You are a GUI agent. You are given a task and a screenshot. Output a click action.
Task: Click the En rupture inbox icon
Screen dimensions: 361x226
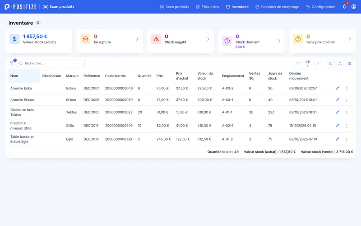click(x=85, y=39)
